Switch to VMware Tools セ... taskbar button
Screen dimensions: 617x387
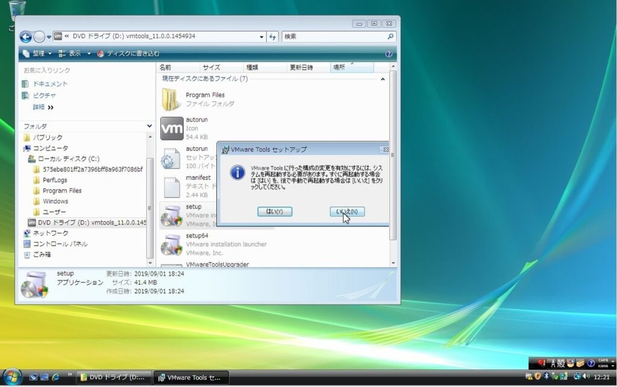click(191, 377)
